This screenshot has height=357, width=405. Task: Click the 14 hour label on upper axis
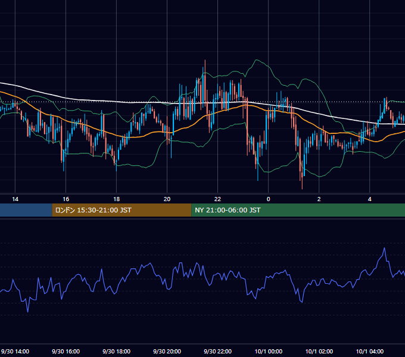pyautogui.click(x=15, y=199)
